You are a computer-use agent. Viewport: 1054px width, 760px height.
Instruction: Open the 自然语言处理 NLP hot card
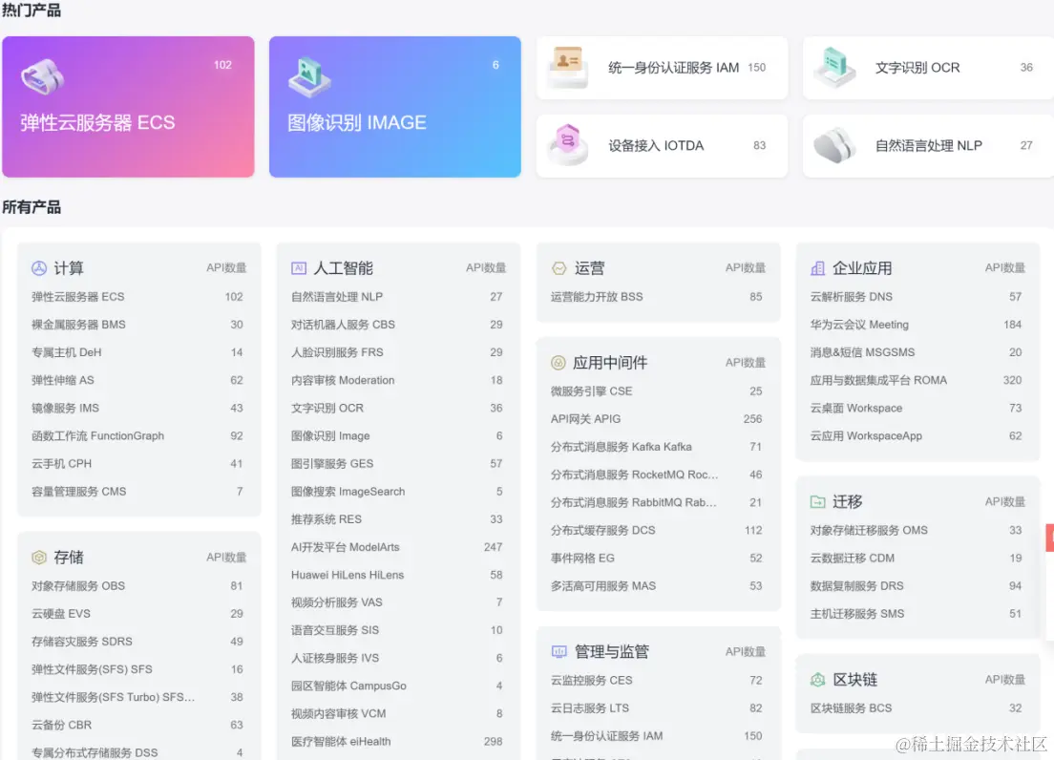pos(928,145)
